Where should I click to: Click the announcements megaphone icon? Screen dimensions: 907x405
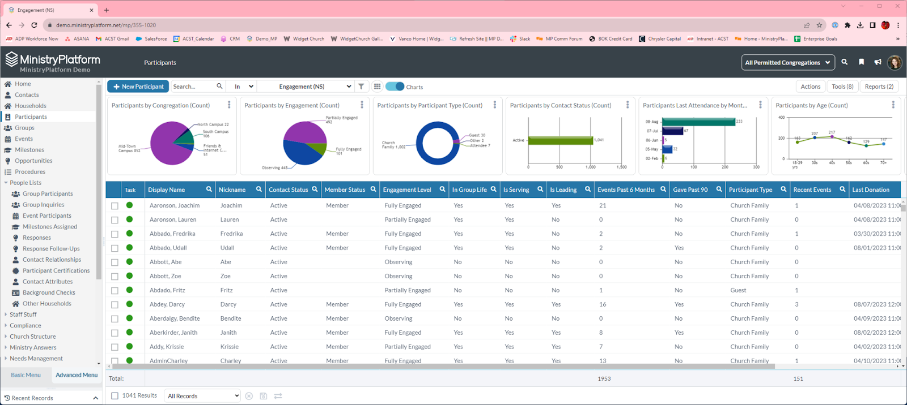(x=878, y=62)
